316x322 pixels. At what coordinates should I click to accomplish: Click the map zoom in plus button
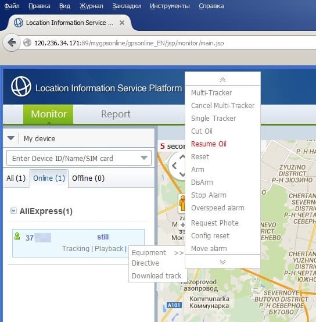point(182,225)
